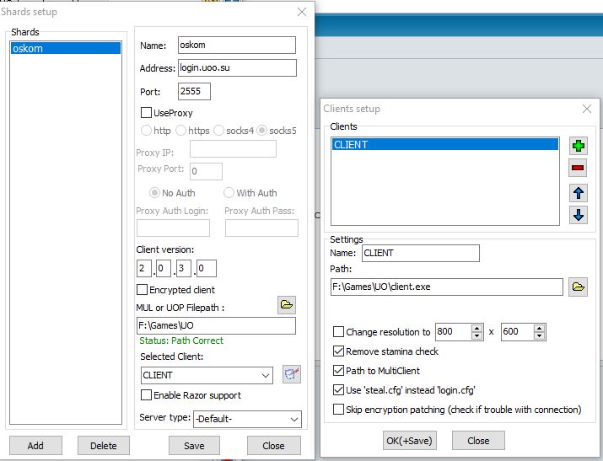The height and width of the screenshot is (461, 603).
Task: Move client down with blue arrow
Action: tap(578, 215)
